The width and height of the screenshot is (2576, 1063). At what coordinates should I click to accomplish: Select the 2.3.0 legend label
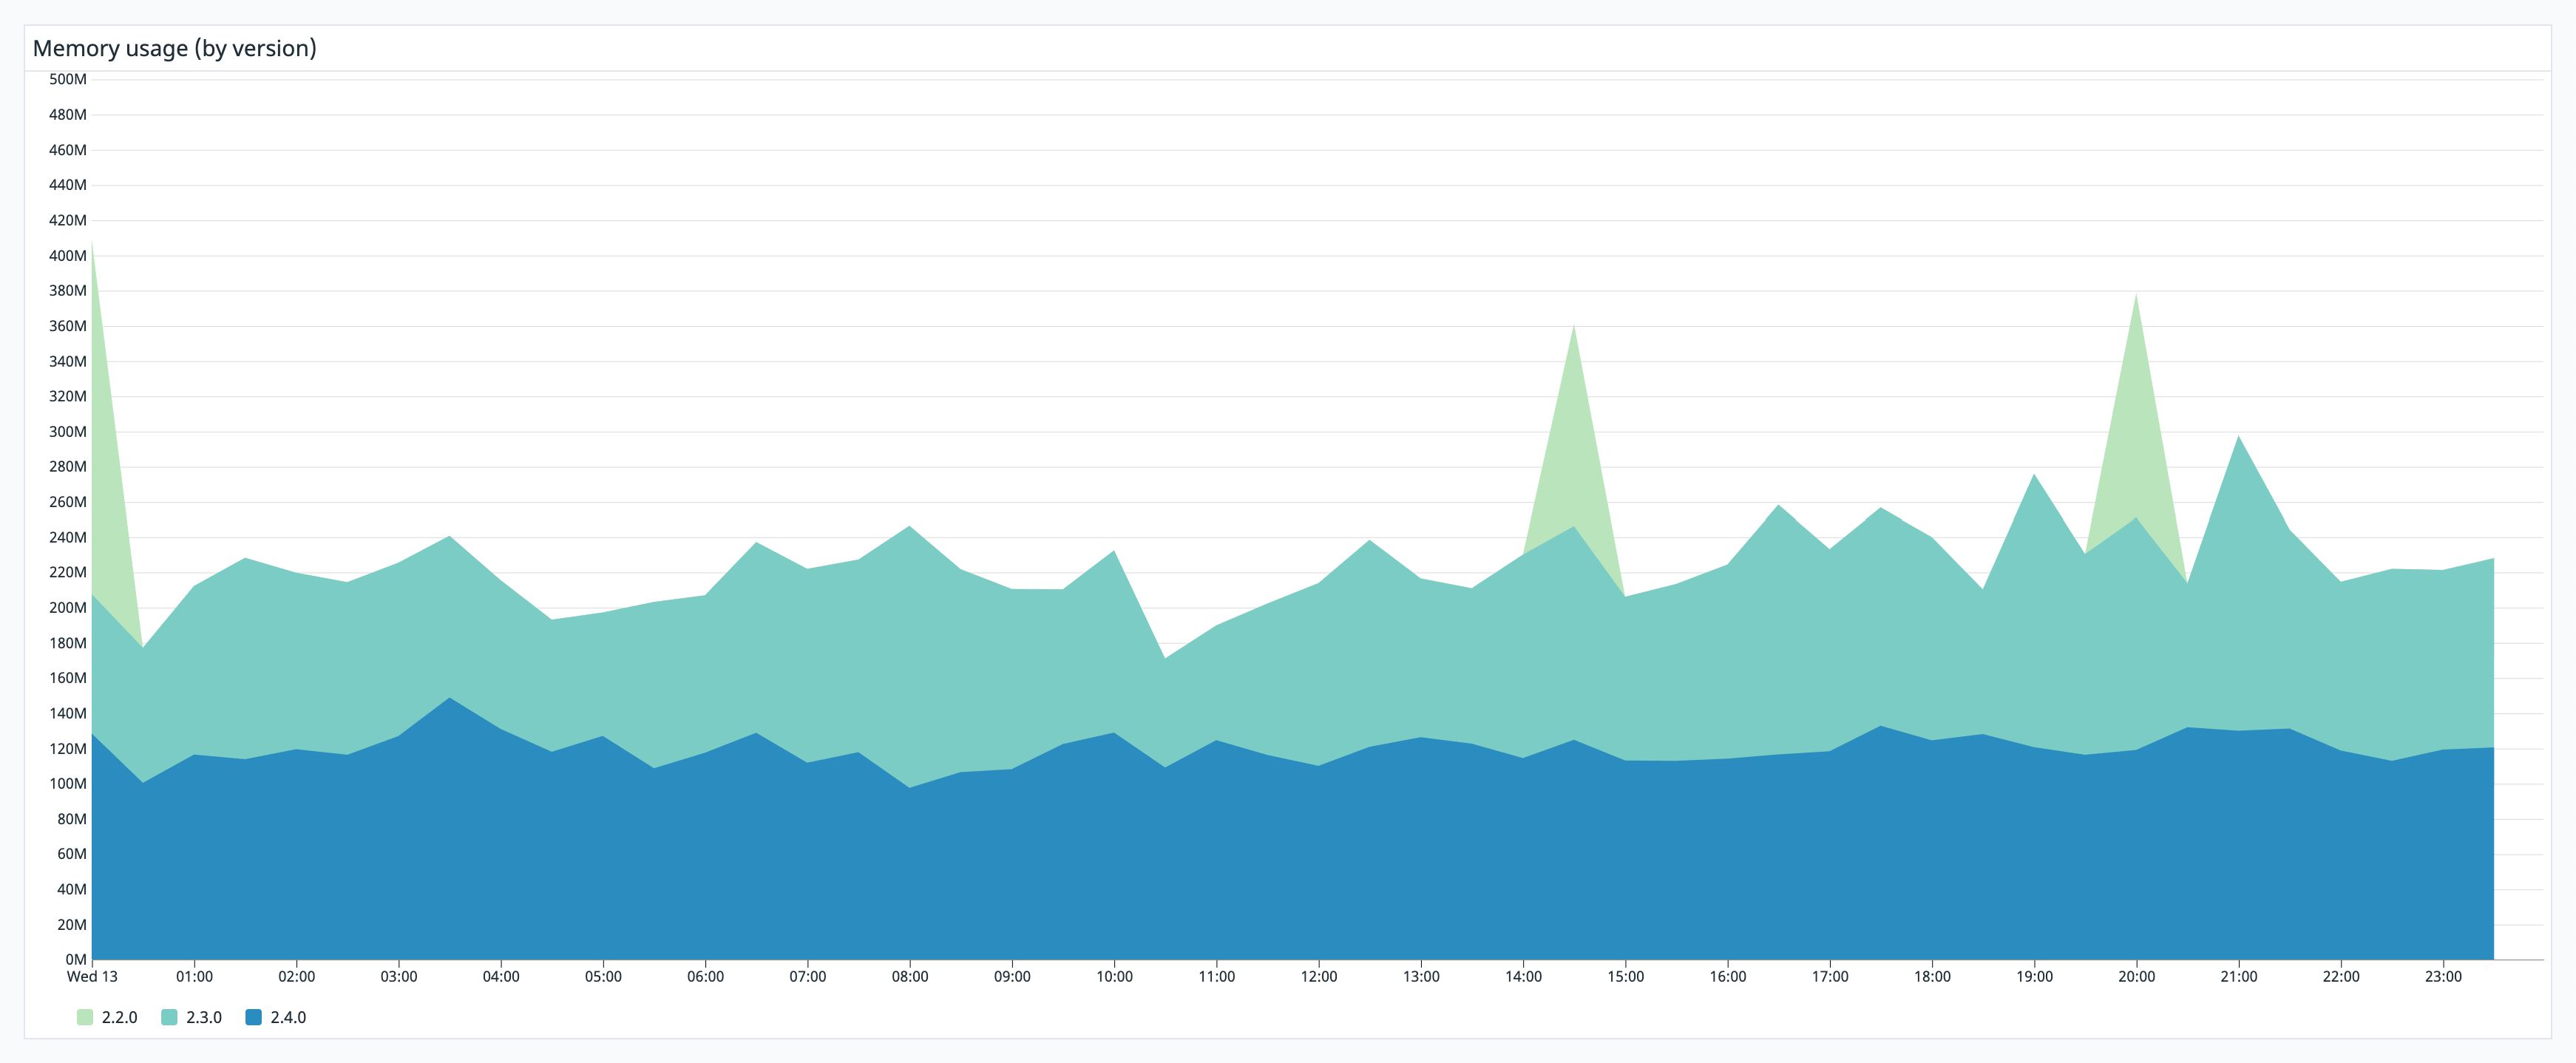[x=203, y=1017]
